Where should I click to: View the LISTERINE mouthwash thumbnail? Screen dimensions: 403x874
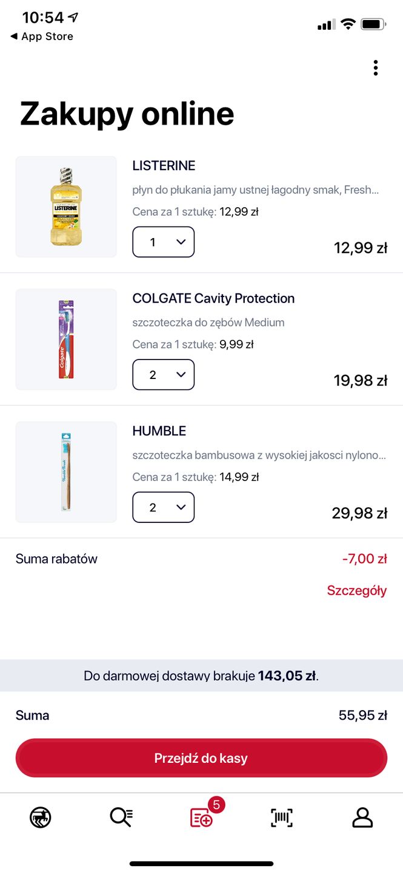click(x=66, y=207)
